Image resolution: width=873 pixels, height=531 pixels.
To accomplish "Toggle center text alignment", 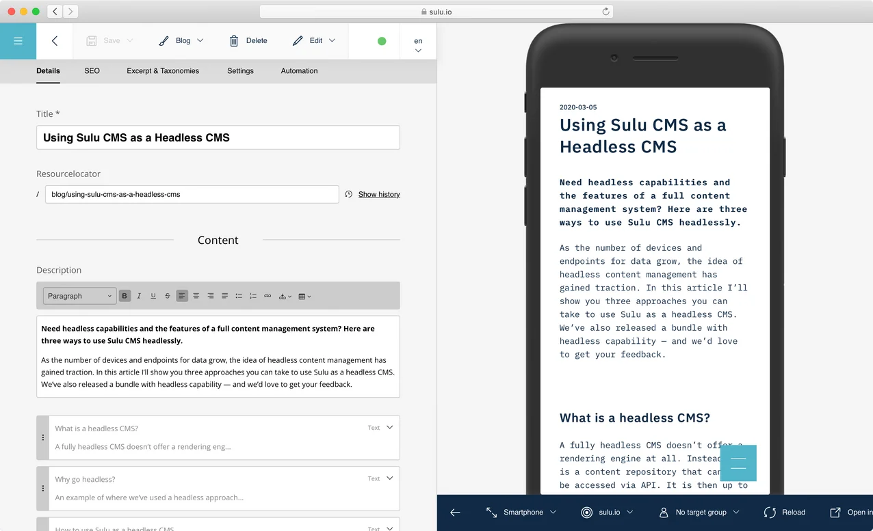I will pyautogui.click(x=196, y=295).
